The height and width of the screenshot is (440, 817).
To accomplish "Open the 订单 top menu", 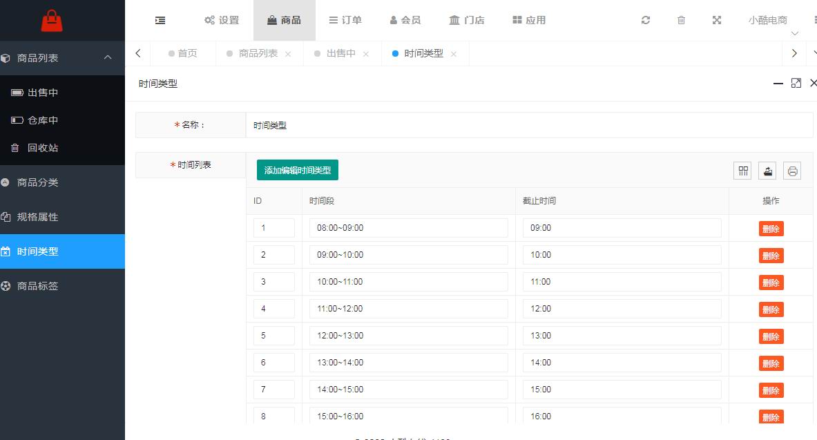I will click(345, 20).
